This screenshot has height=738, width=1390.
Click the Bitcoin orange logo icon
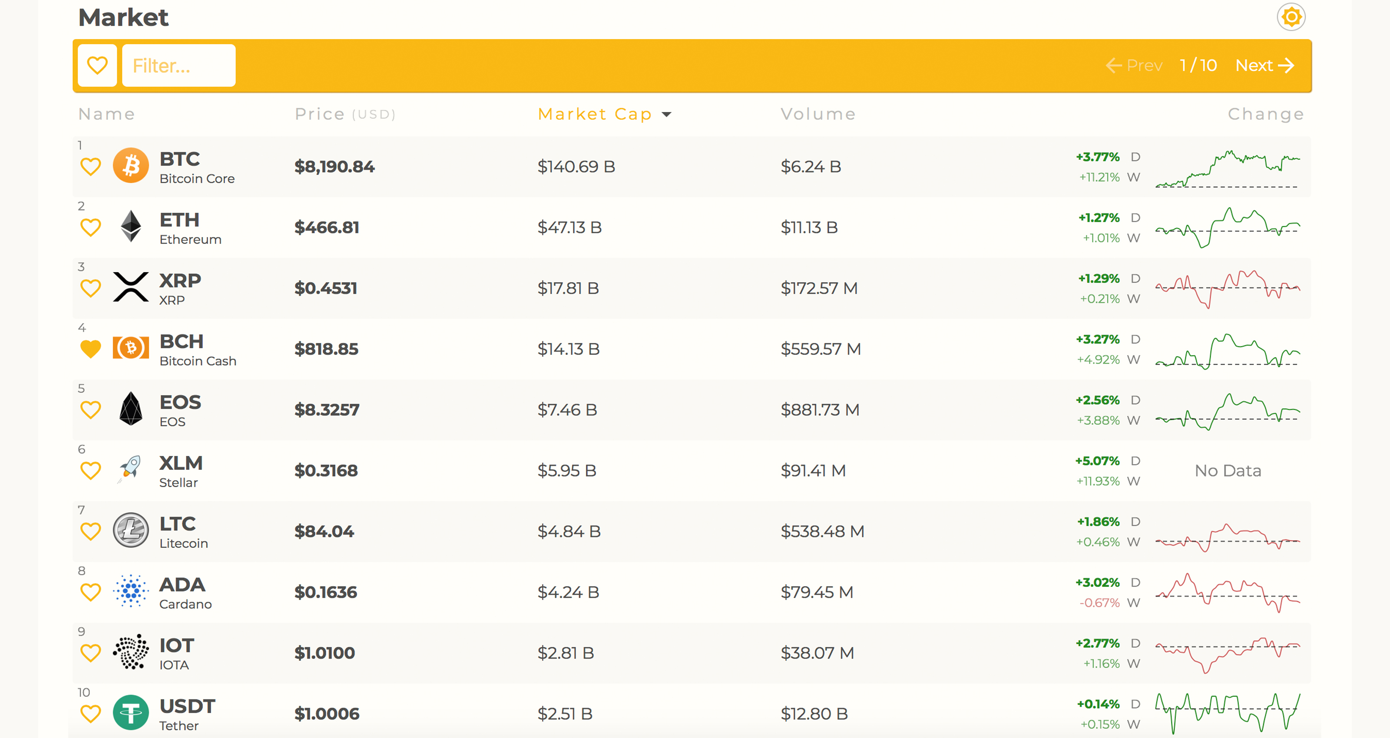click(x=131, y=165)
